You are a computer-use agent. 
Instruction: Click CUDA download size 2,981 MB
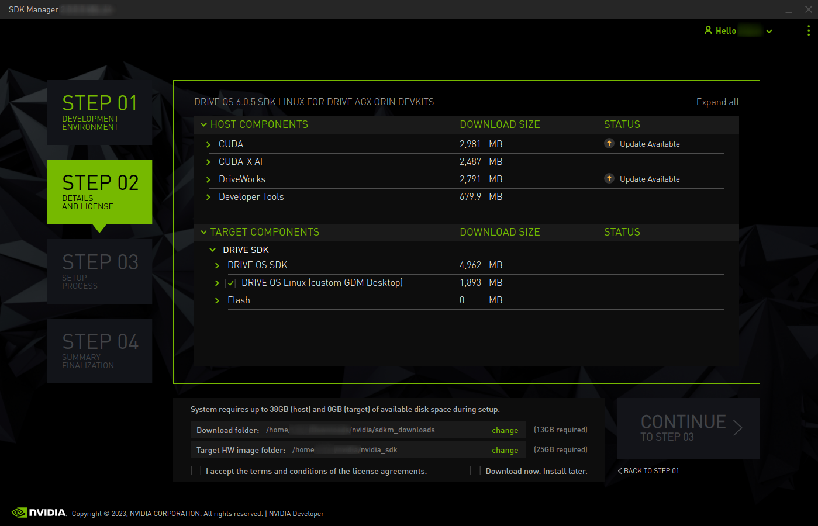click(481, 144)
